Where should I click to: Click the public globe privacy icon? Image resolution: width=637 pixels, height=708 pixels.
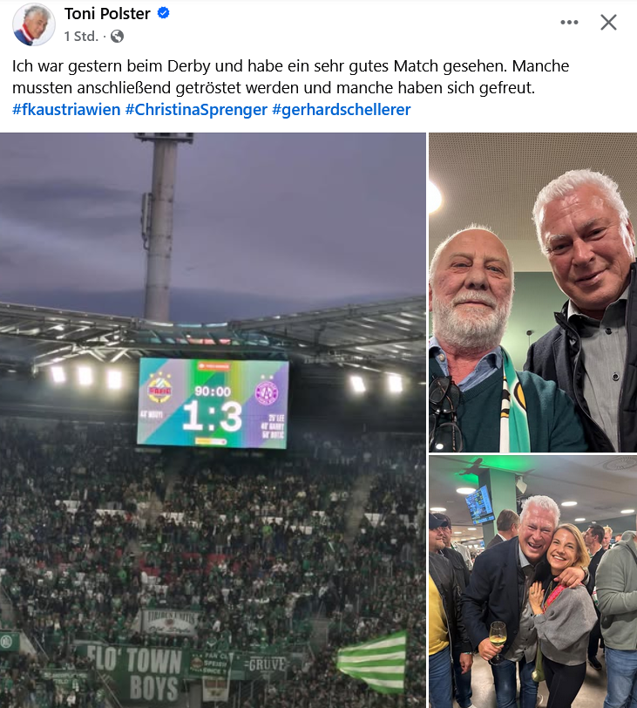pyautogui.click(x=117, y=36)
